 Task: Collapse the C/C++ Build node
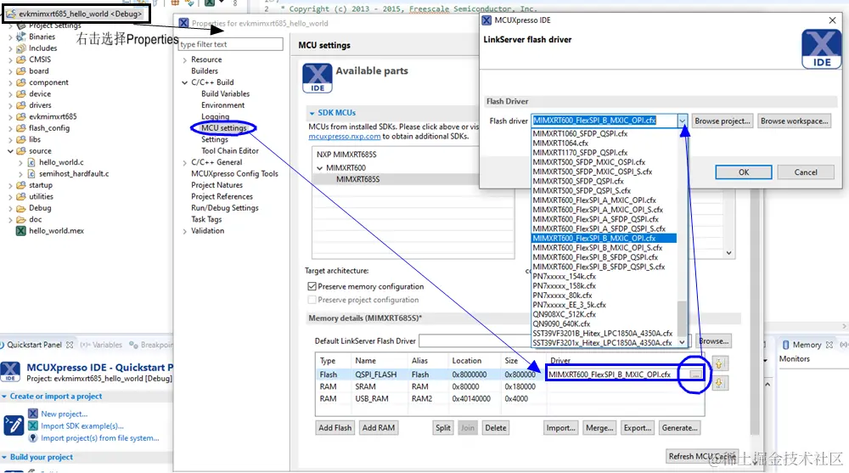(x=184, y=83)
